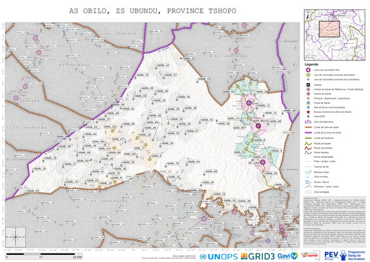This screenshot has height=262, width=370.
Task: Click the 'Piste / sentier / autre' legend text
Action: pos(325,161)
